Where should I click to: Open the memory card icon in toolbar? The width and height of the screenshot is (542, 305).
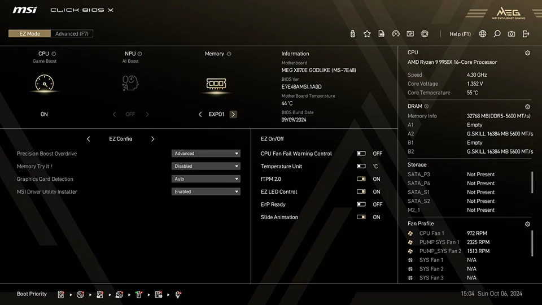coord(410,33)
